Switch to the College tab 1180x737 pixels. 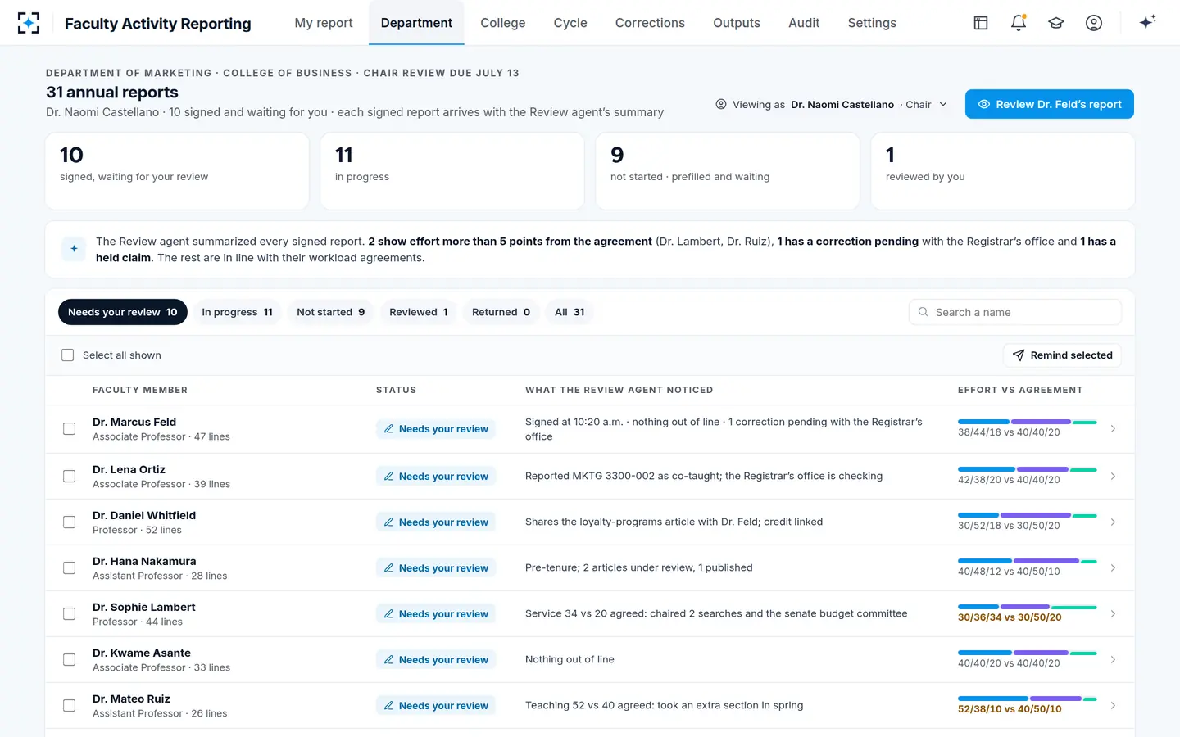pyautogui.click(x=503, y=23)
